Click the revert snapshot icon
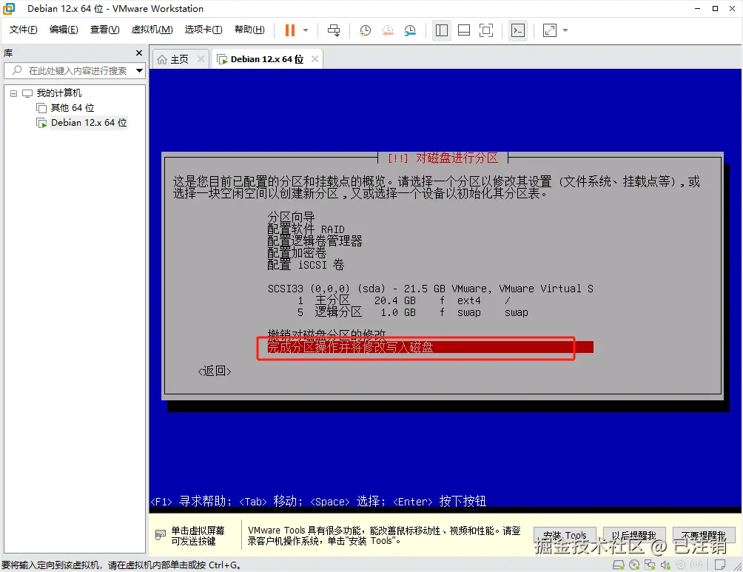 coord(388,30)
